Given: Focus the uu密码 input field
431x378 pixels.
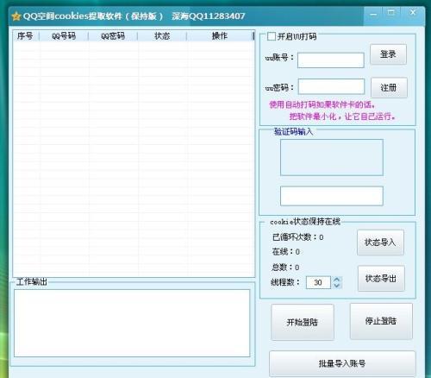Looking at the screenshot, I should (x=331, y=86).
